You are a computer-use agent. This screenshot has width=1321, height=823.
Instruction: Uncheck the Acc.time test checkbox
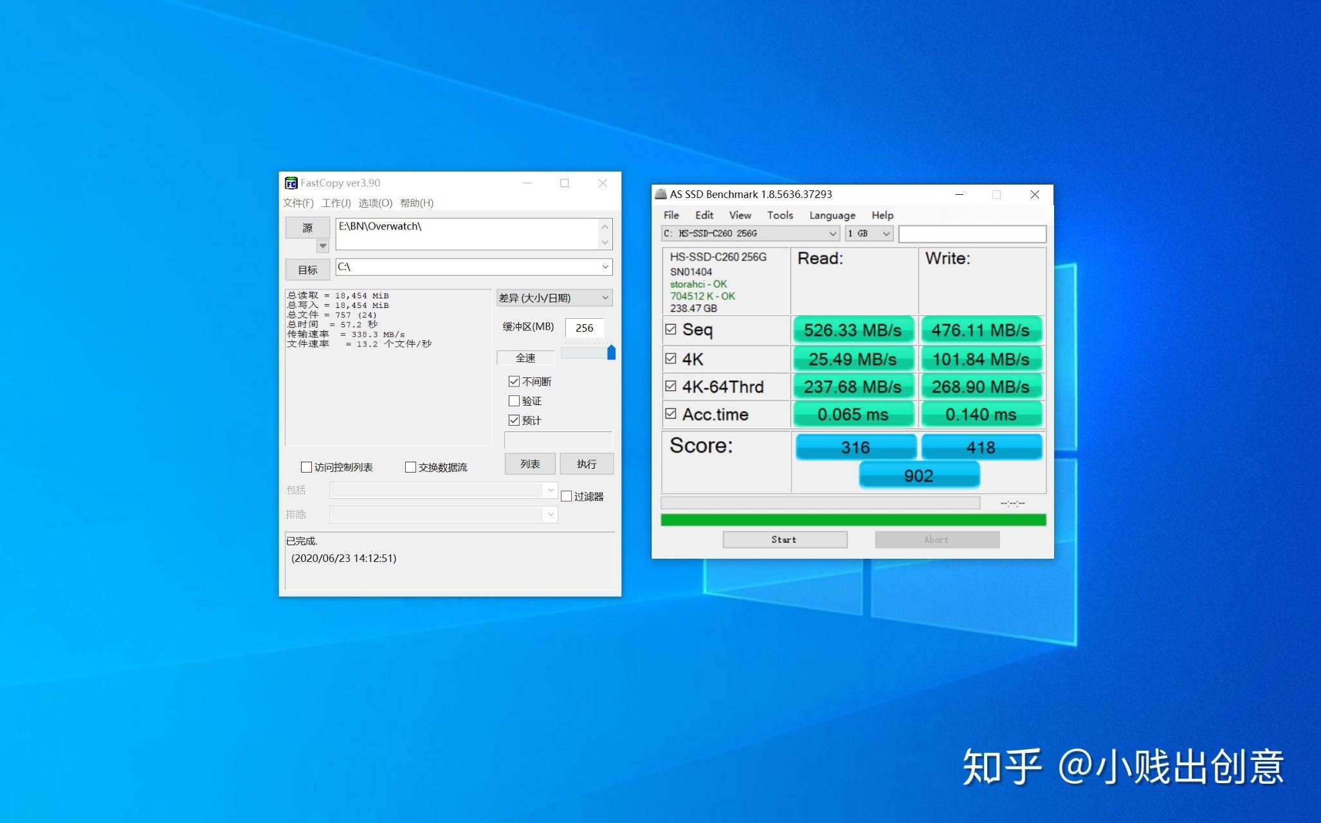tap(671, 413)
